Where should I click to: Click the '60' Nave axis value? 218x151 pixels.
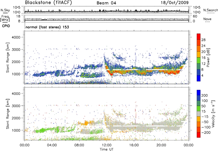click(x=195, y=16)
